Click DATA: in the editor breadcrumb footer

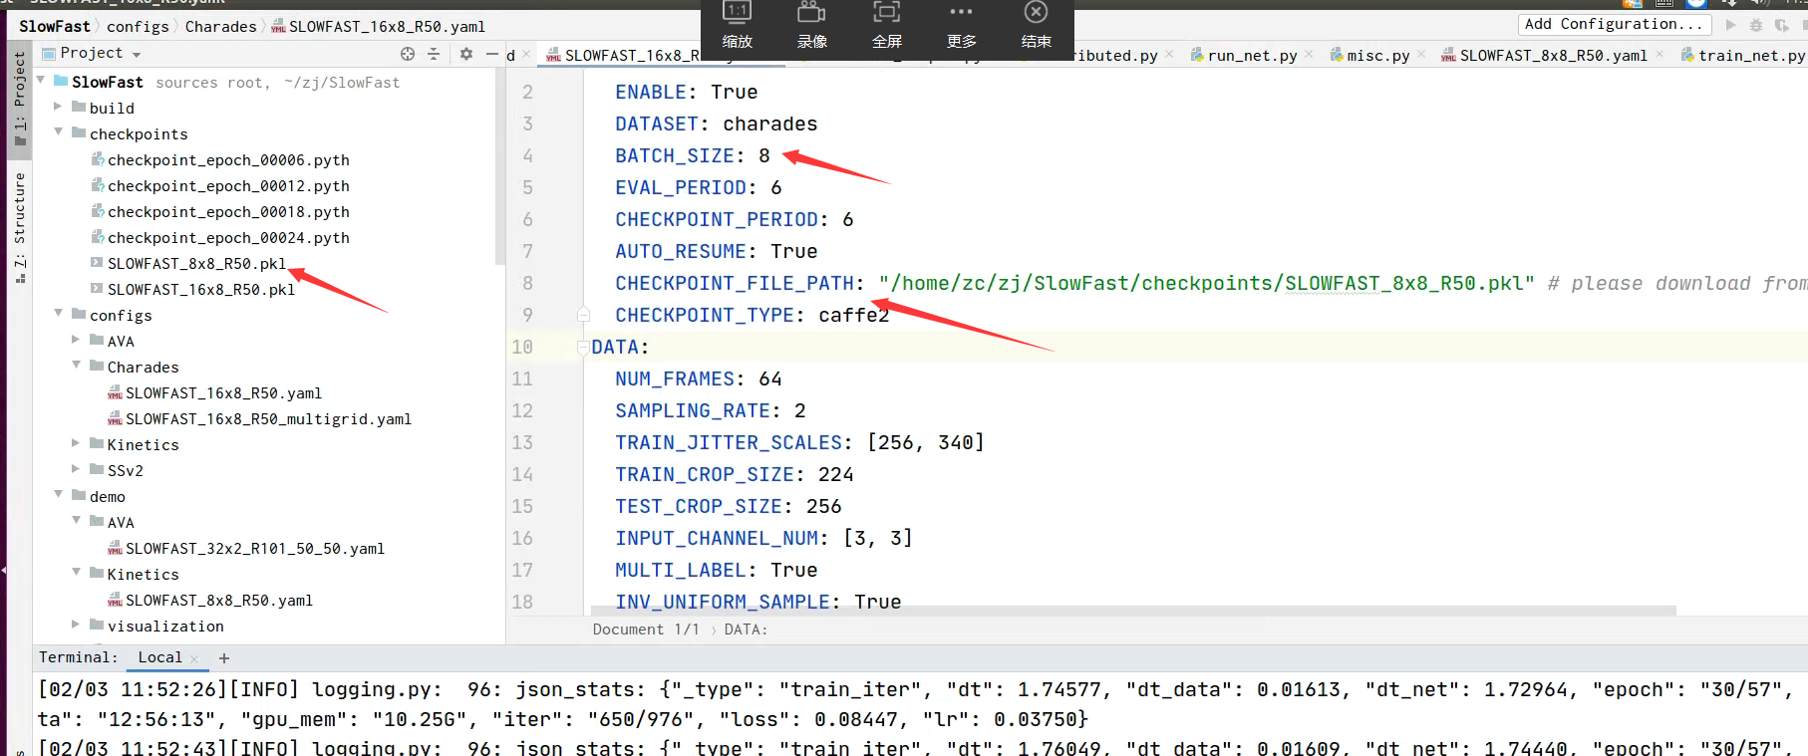tap(746, 630)
